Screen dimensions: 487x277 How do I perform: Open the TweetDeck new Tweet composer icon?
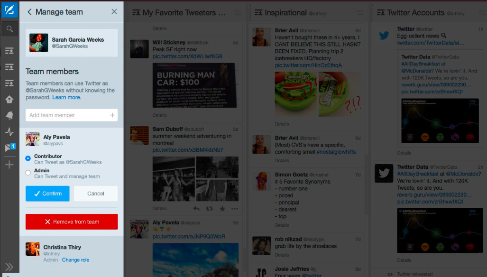coord(9,9)
